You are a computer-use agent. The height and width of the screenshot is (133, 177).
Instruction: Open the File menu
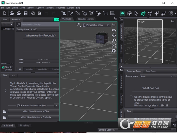(3, 8)
